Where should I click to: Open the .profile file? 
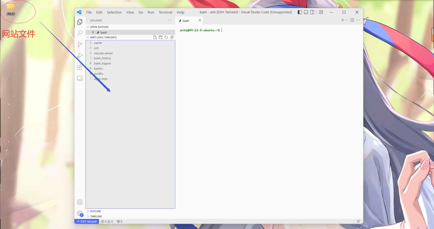pos(130,74)
